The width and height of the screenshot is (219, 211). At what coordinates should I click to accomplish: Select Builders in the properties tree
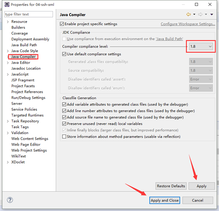[18, 27]
